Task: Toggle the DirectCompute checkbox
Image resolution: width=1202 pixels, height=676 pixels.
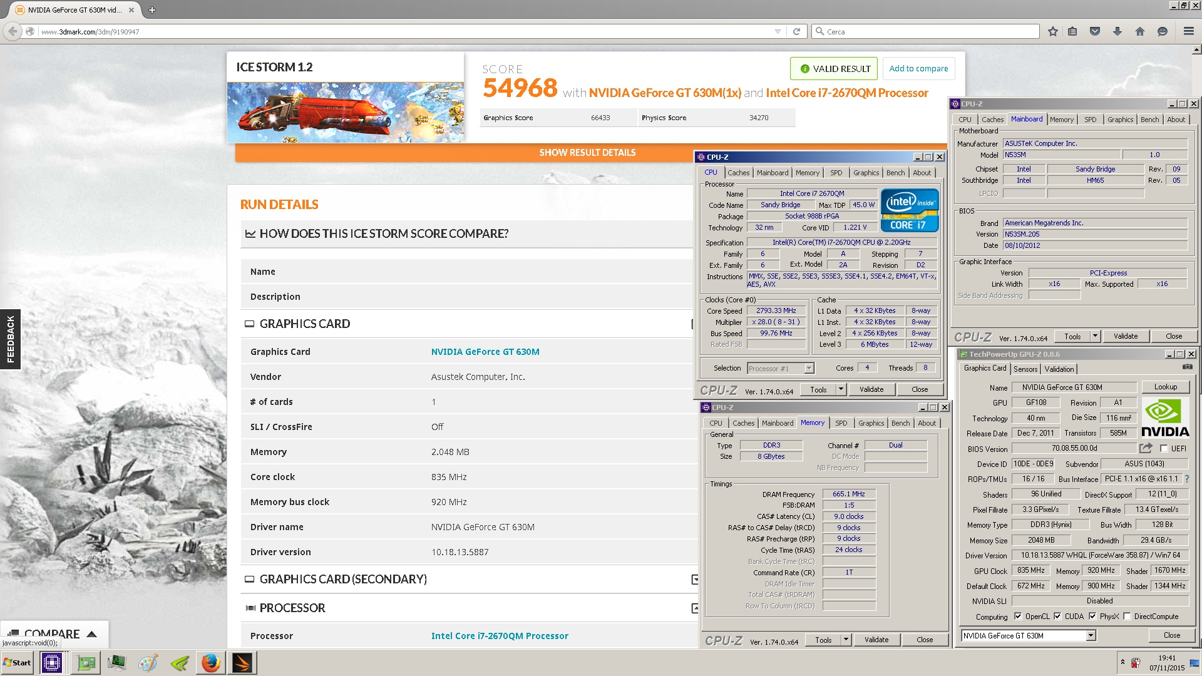Action: [1127, 617]
